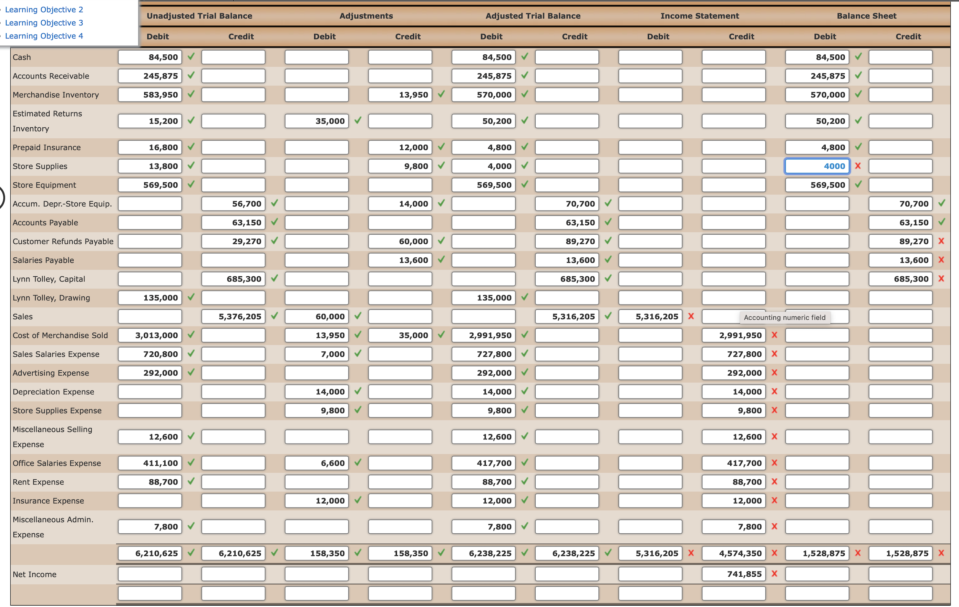
Task: Open the Learning Objective 4 link
Action: pyautogui.click(x=44, y=36)
